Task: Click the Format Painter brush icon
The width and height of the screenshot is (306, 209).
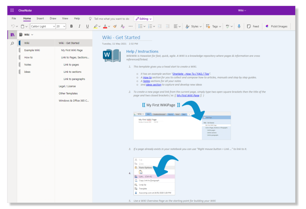Action: coord(115,26)
